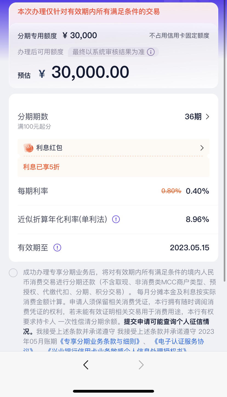Tap the 每期利率 row
227x397 pixels.
coord(113,191)
